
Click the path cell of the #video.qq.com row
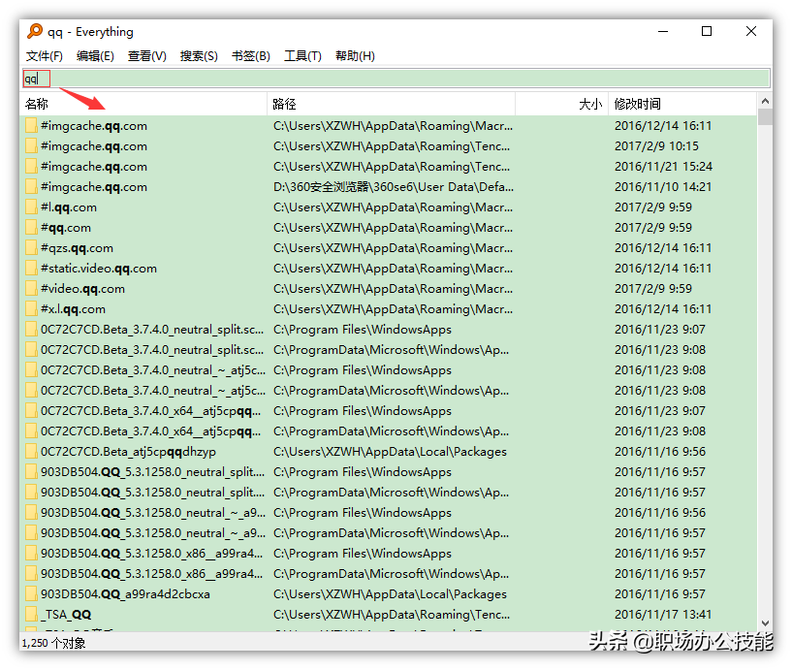[393, 289]
